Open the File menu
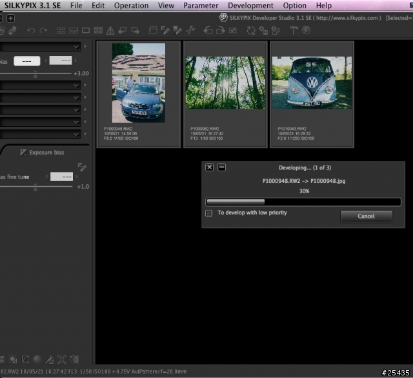Image resolution: width=413 pixels, height=378 pixels. [76, 6]
